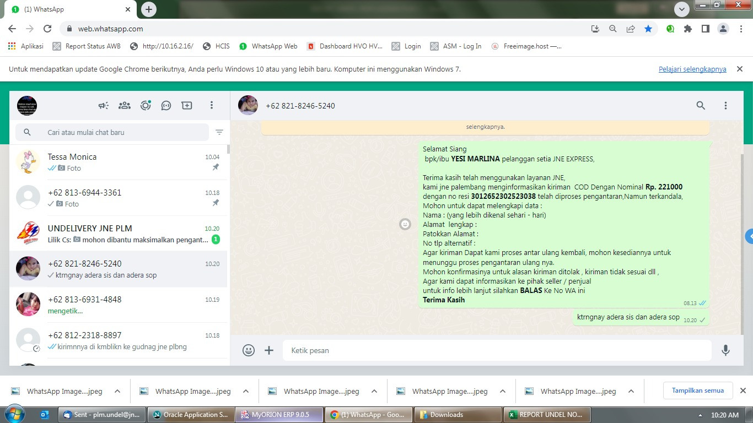Screen dimensions: 753x423
Task: Open Channels icon in sidebar header
Action: click(x=166, y=105)
